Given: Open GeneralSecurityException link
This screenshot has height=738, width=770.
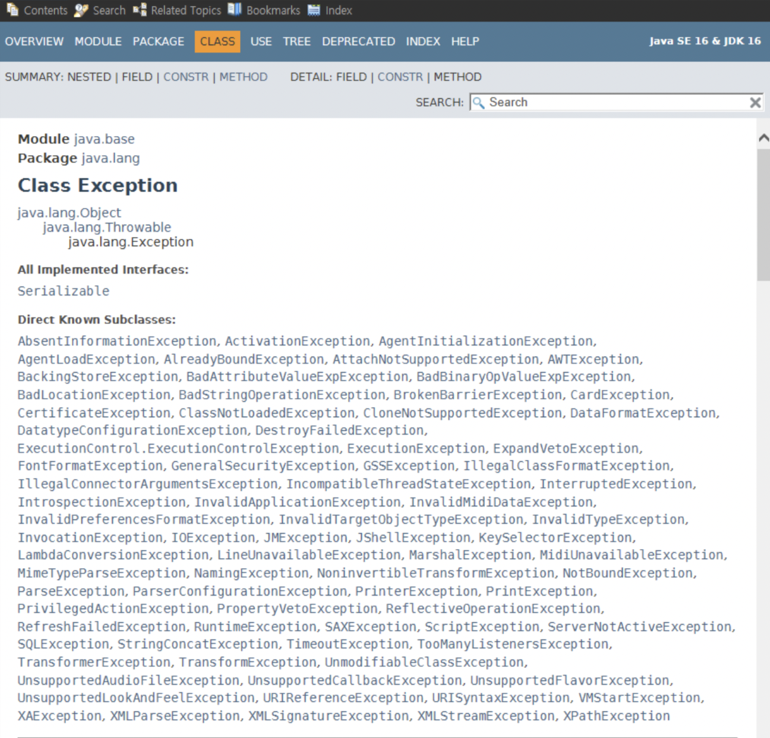Looking at the screenshot, I should [263, 466].
